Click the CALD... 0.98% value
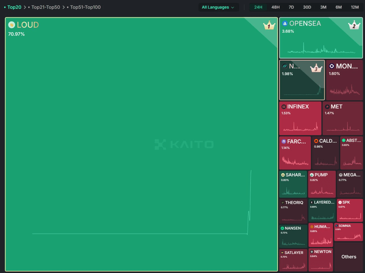365x273 pixels. coord(318,147)
